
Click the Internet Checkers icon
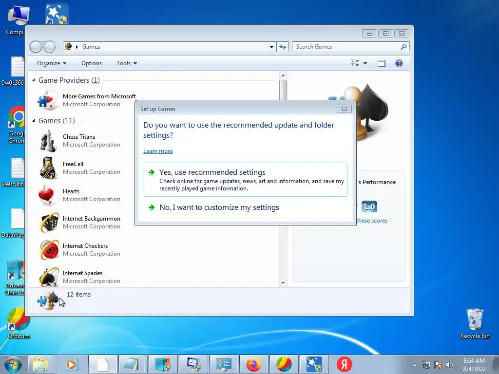pyautogui.click(x=49, y=250)
